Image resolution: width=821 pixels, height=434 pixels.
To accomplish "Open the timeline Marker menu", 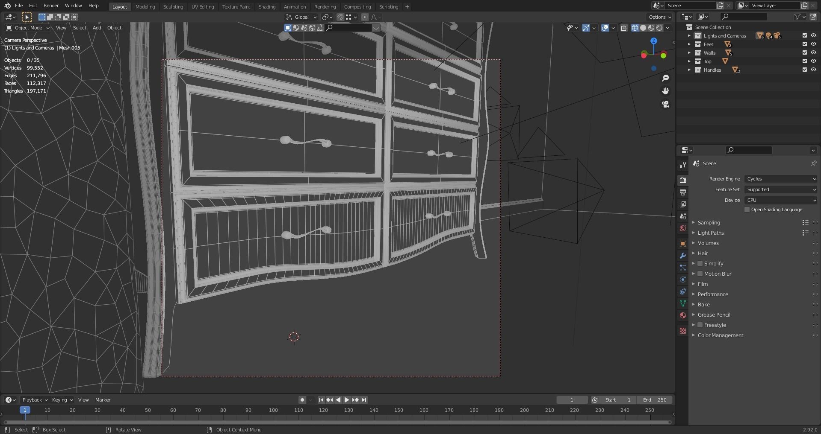I will [x=103, y=400].
